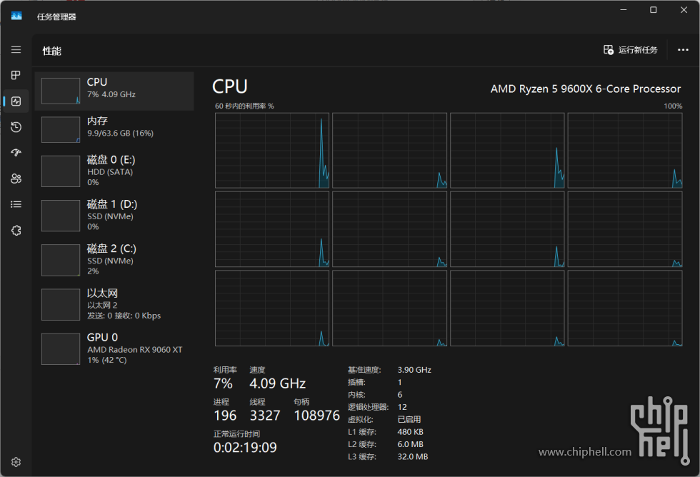Viewport: 700px width, 477px height.
Task: Click the 内核 value 6
Action: (x=399, y=395)
